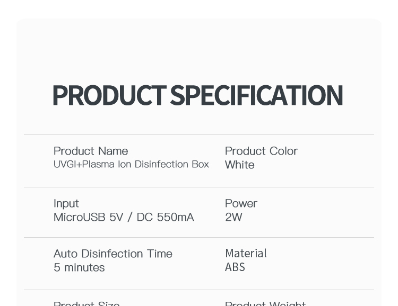Click the divider line above Input row
The height and width of the screenshot is (306, 398).
tap(199, 187)
